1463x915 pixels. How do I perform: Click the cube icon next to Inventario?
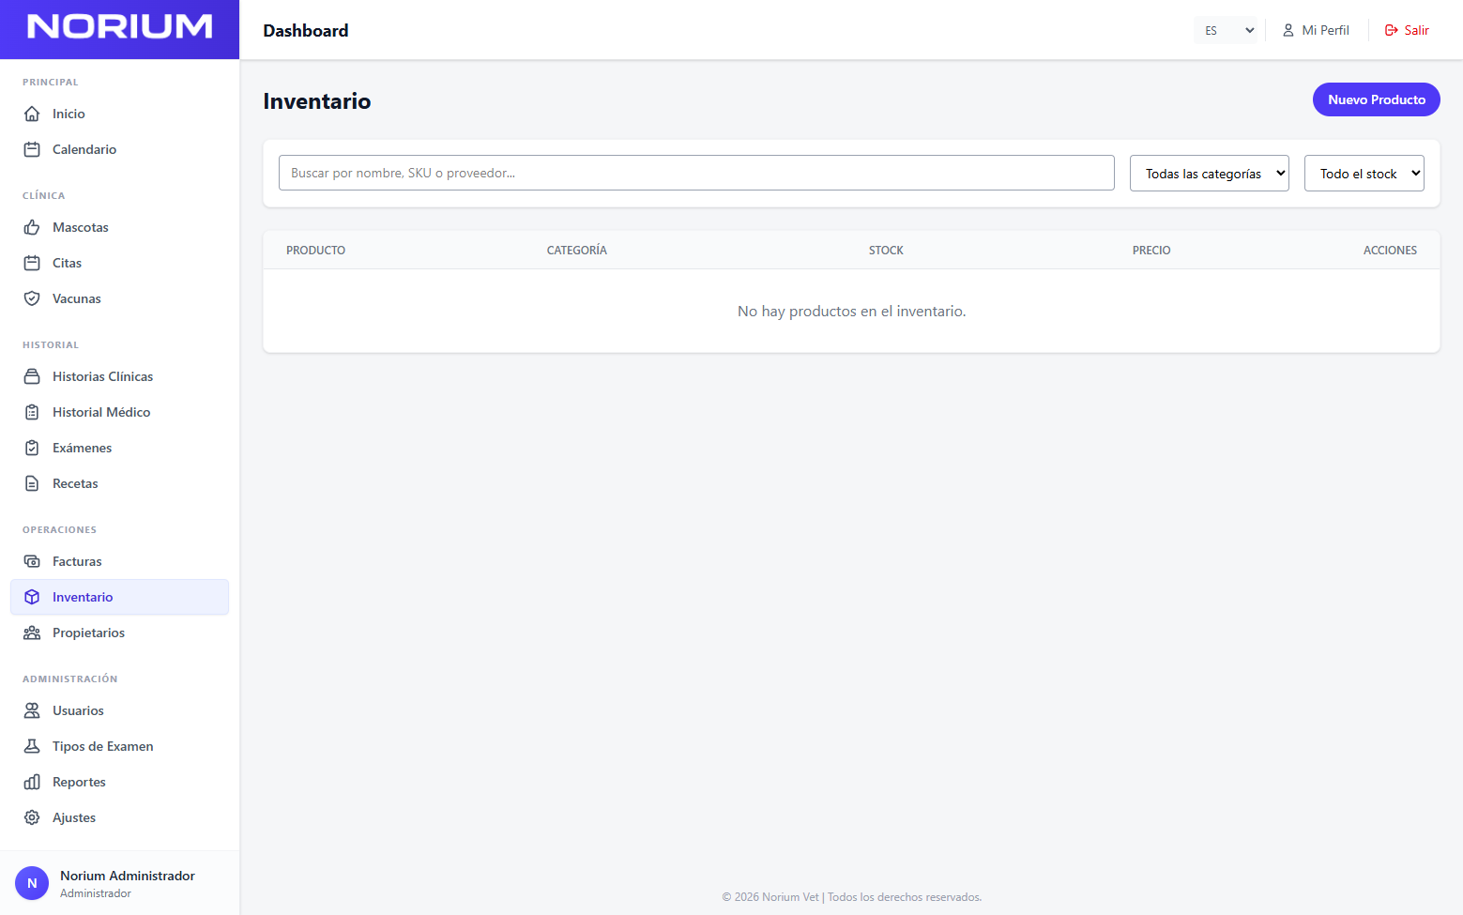click(x=32, y=597)
